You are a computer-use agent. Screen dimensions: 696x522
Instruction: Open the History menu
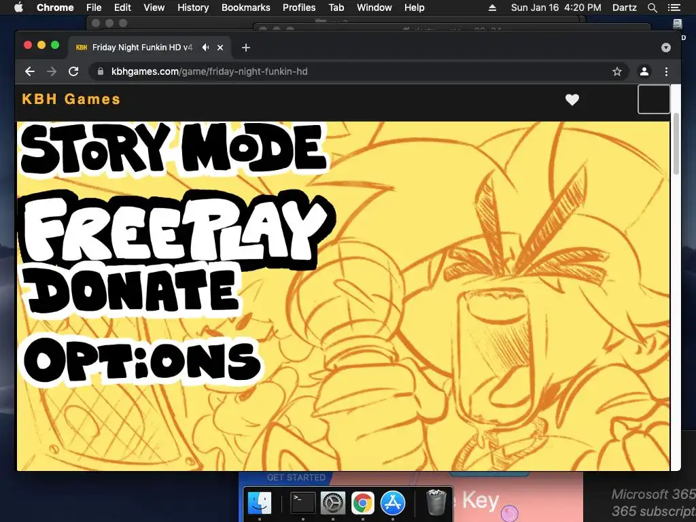pos(193,7)
